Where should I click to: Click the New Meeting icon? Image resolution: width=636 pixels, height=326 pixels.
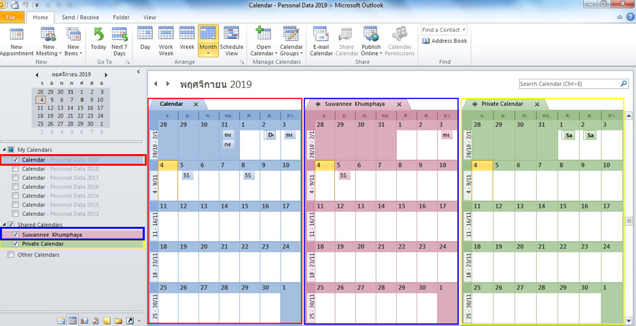tap(48, 34)
